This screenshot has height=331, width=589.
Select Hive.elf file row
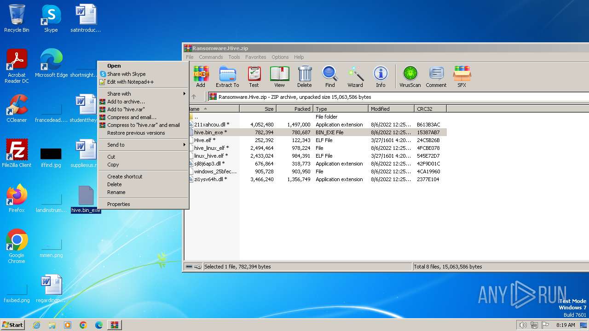coord(317,140)
